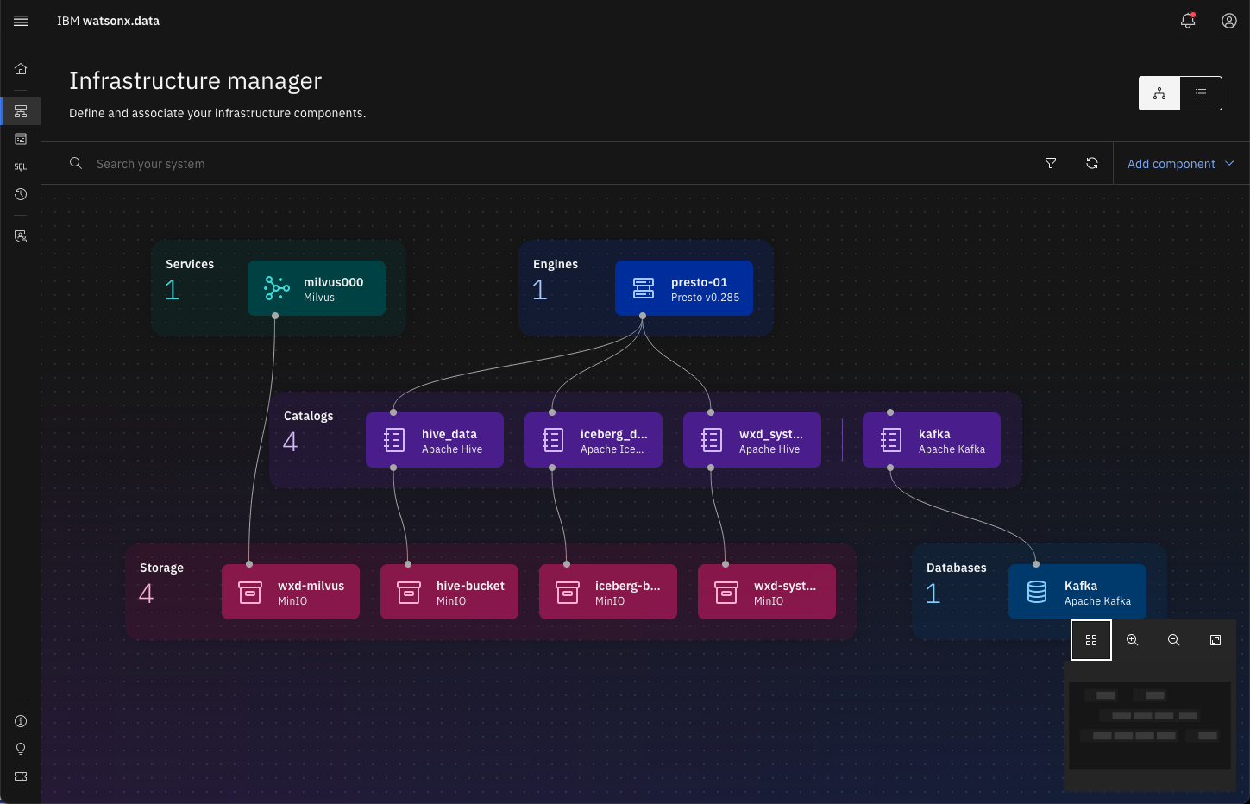This screenshot has height=804, width=1250.
Task: Select the hive_data catalog node
Action: (435, 440)
